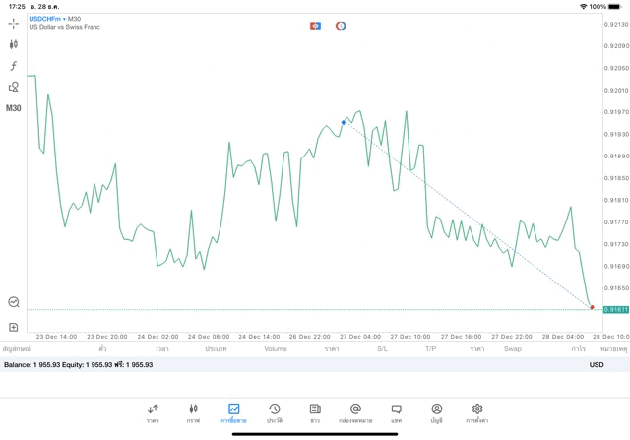Open the chart search icon in sidebar
Viewport: 630px width, 440px height.
14,302
